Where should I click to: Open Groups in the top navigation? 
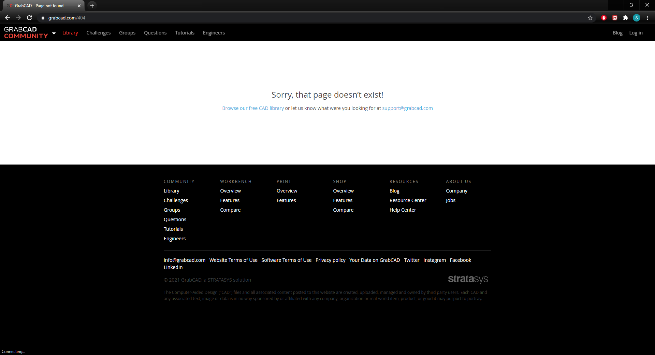click(x=127, y=33)
